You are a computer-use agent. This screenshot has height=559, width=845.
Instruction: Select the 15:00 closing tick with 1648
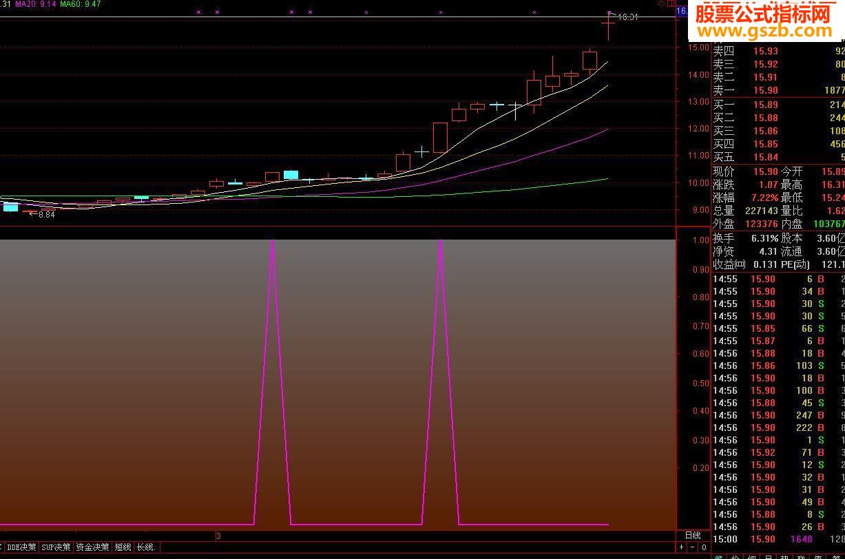[778, 539]
